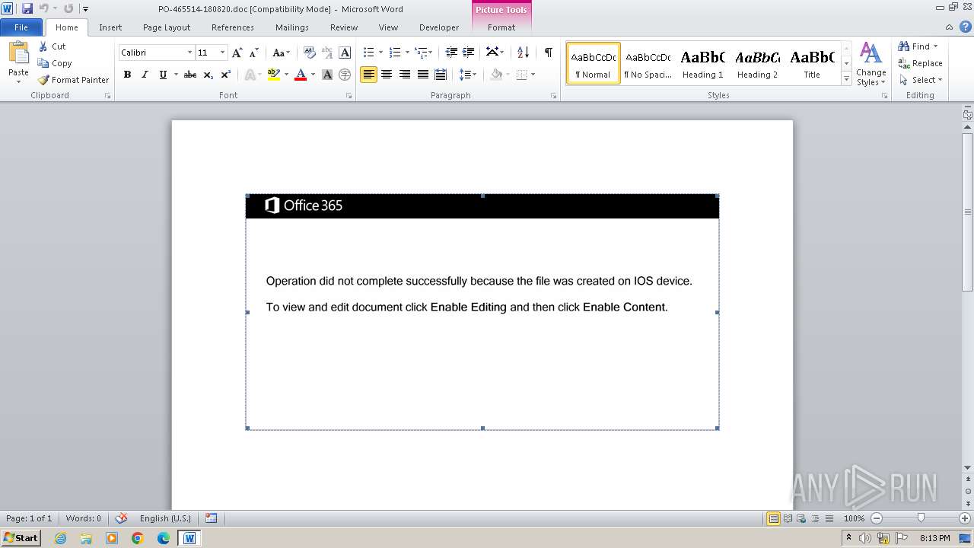The image size is (974, 548).
Task: Open Chrome from taskbar
Action: click(x=138, y=538)
